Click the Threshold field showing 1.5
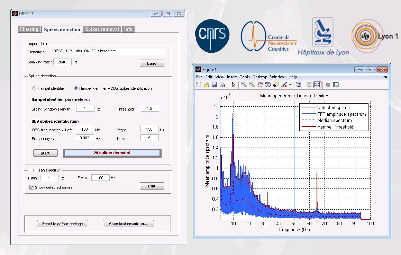The height and width of the screenshot is (255, 401). coord(149,108)
